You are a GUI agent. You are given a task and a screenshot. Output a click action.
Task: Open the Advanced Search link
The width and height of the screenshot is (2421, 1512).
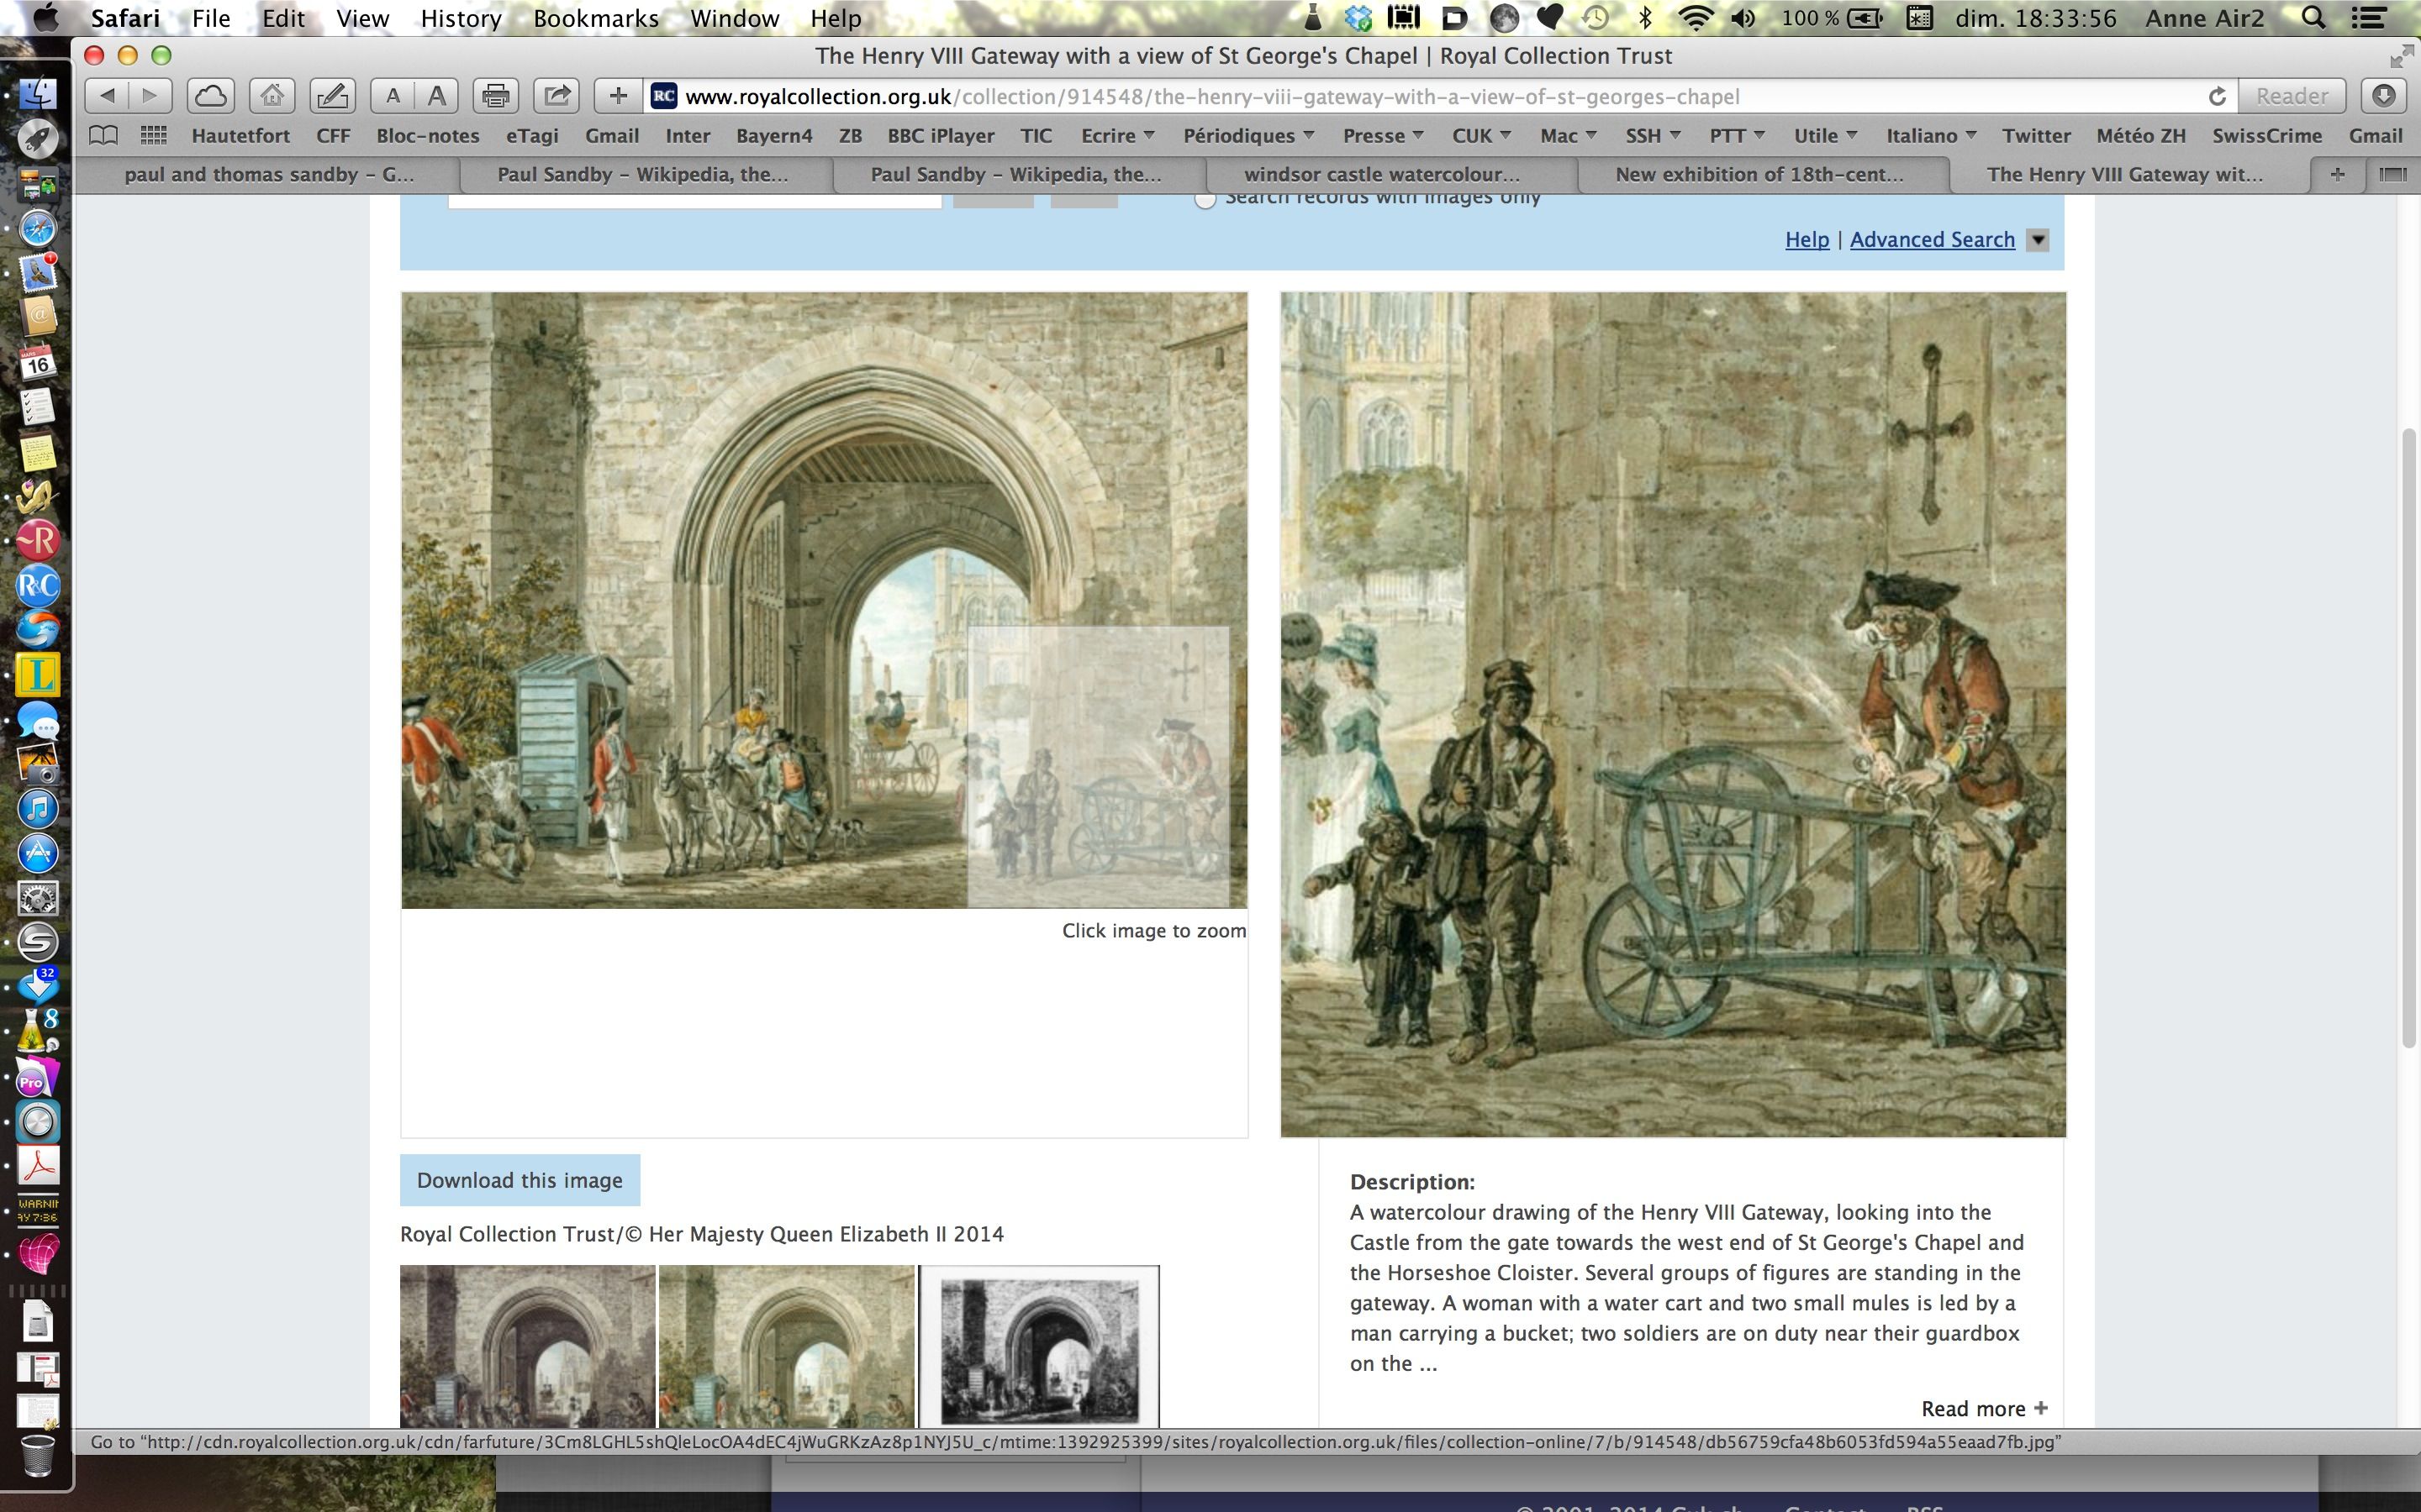click(x=1932, y=240)
